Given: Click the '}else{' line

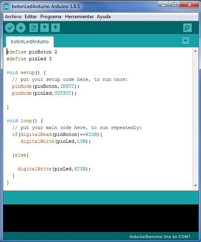Looking at the screenshot, I should tap(21, 155).
